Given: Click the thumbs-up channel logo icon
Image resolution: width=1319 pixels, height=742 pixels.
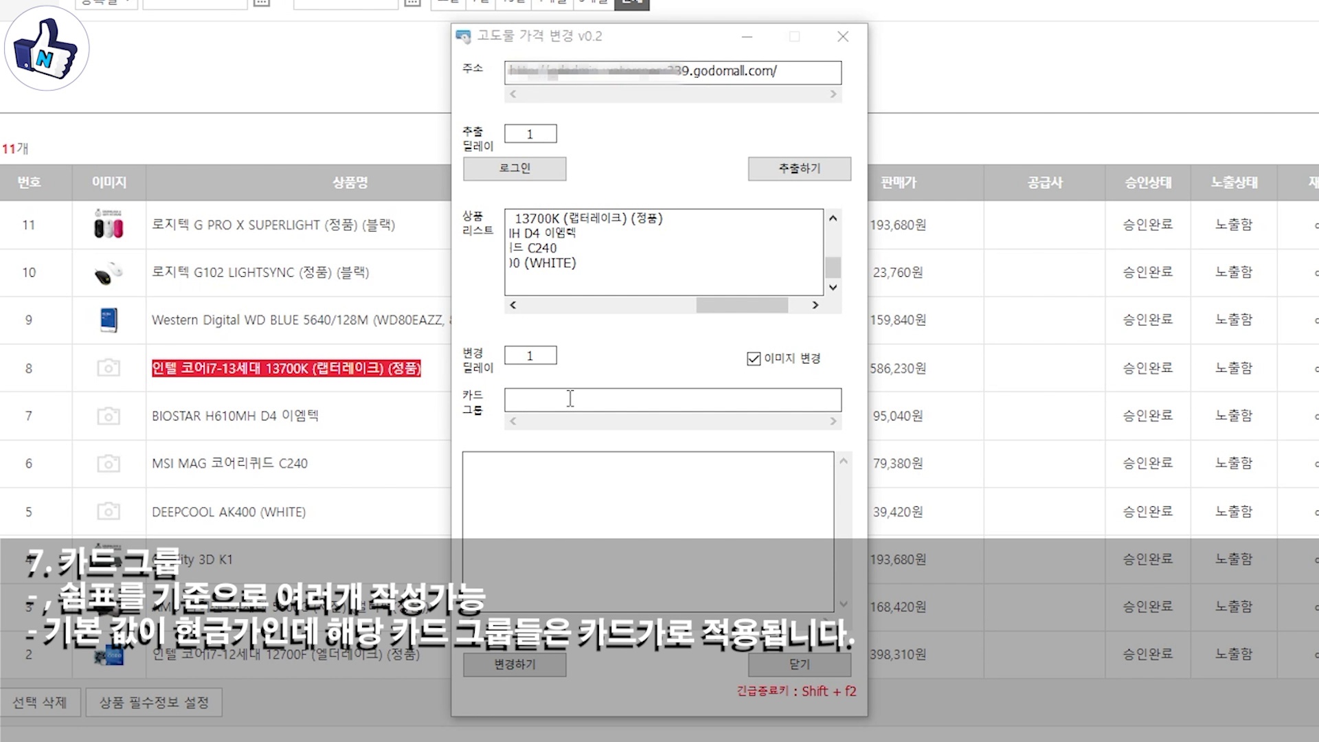Looking at the screenshot, I should (47, 48).
